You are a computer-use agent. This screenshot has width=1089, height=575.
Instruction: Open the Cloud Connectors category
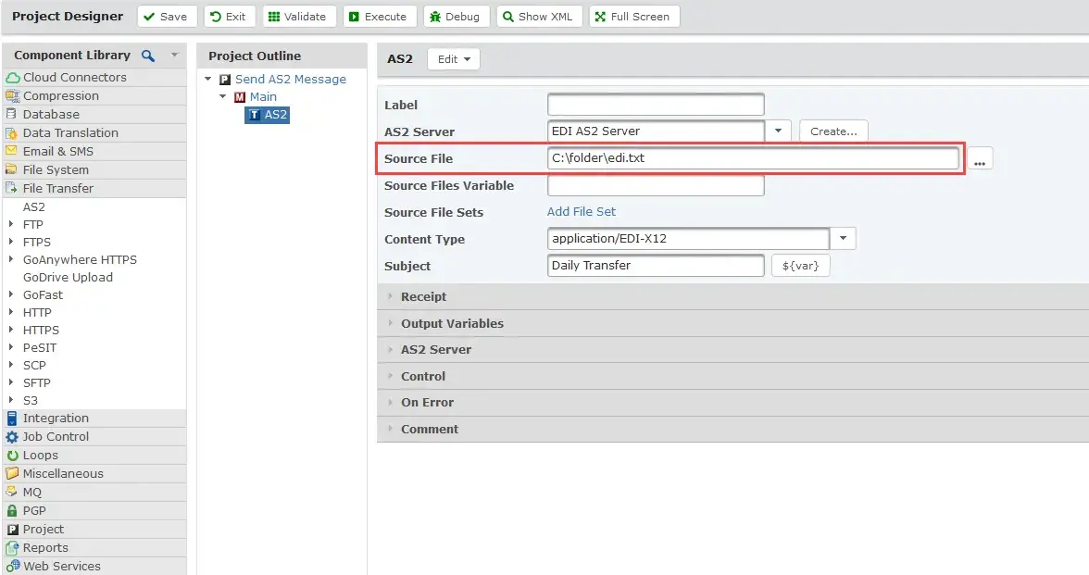(74, 77)
